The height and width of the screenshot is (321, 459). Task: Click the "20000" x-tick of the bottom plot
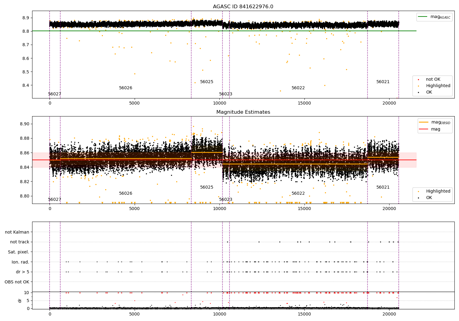click(x=389, y=314)
